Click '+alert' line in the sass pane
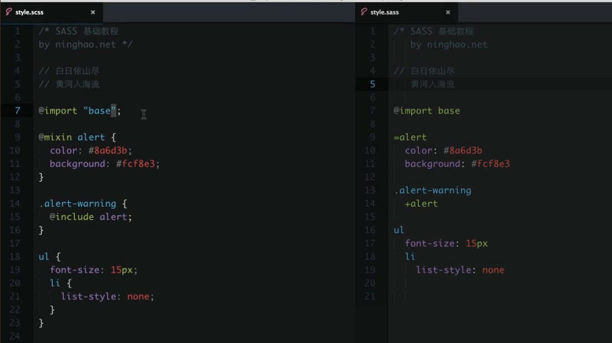This screenshot has height=343, width=612. (x=421, y=203)
